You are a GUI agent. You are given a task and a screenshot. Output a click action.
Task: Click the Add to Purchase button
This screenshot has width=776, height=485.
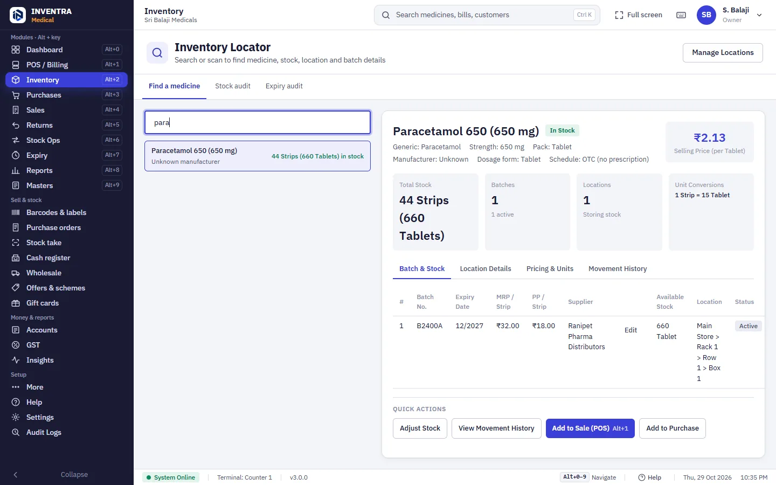click(673, 428)
